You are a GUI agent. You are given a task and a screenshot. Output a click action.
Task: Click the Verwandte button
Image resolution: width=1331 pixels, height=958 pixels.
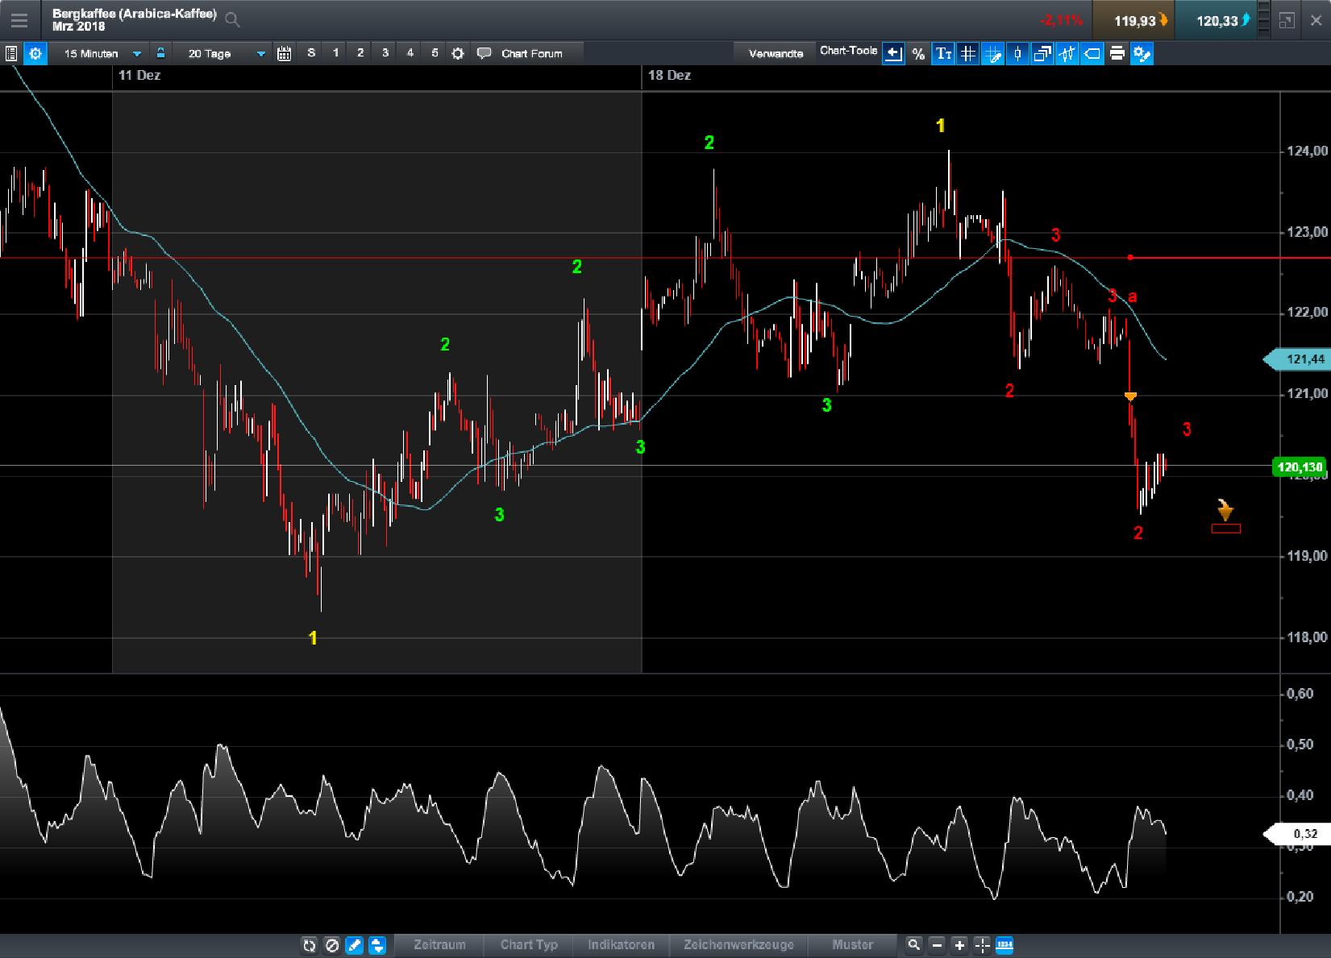(775, 52)
